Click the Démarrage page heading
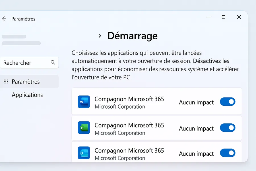256x171 pixels. coord(132,36)
